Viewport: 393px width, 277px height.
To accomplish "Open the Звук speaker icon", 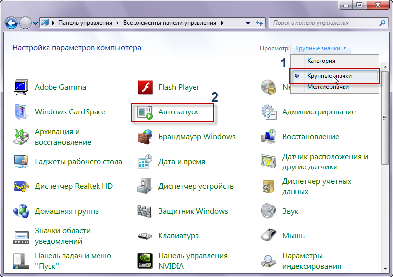I will [x=268, y=211].
